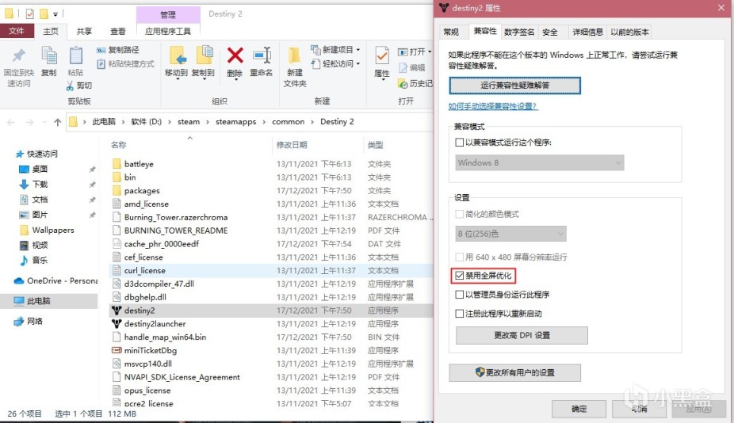The height and width of the screenshot is (423, 734).
Task: Open 'How to choose compatibility settings' link
Action: (x=493, y=106)
